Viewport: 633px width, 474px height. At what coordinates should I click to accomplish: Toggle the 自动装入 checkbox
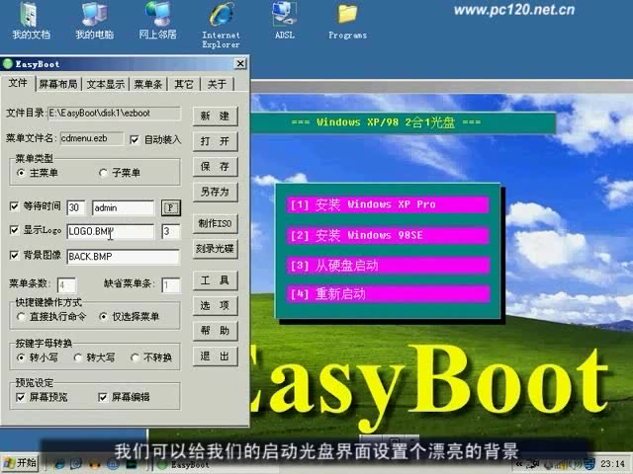135,140
